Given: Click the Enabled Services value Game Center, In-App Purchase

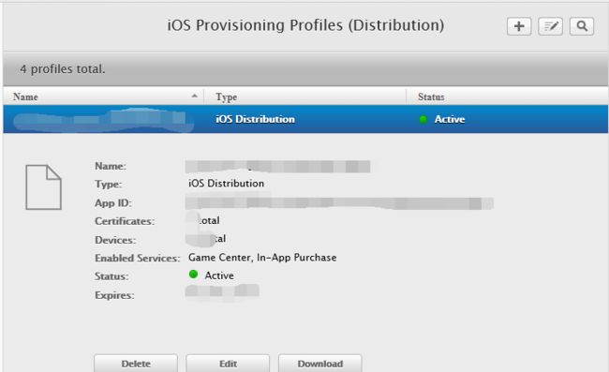Looking at the screenshot, I should coord(262,258).
